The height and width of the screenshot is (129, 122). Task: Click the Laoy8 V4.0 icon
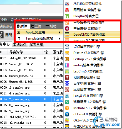[x=67, y=96]
